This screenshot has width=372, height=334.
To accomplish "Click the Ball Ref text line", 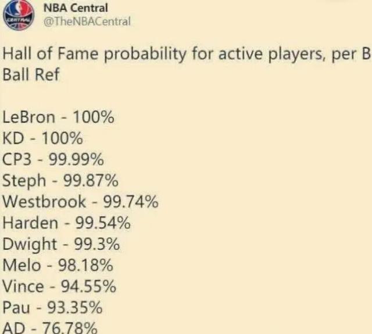I will coord(31,74).
